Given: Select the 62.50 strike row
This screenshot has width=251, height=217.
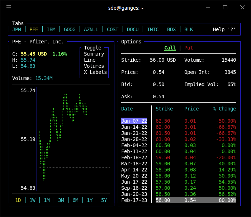Looking at the screenshot, I should click(x=196, y=121).
